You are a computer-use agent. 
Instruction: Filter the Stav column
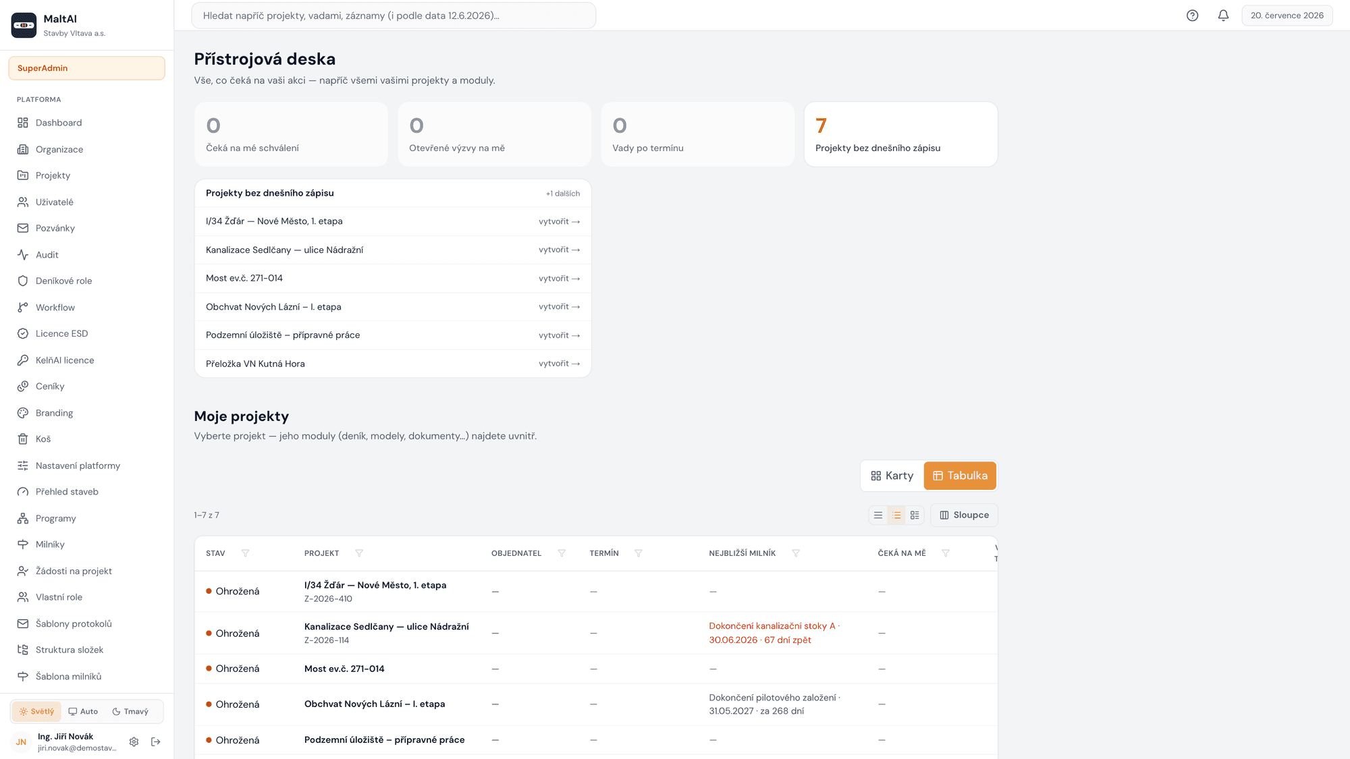coord(246,553)
